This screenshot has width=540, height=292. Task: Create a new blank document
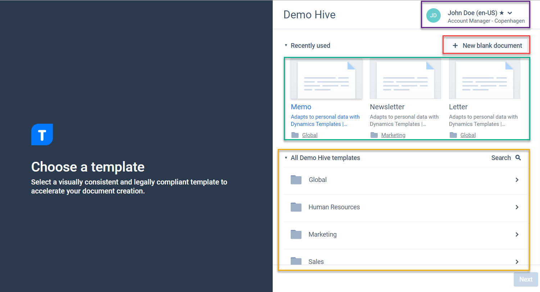coord(486,45)
